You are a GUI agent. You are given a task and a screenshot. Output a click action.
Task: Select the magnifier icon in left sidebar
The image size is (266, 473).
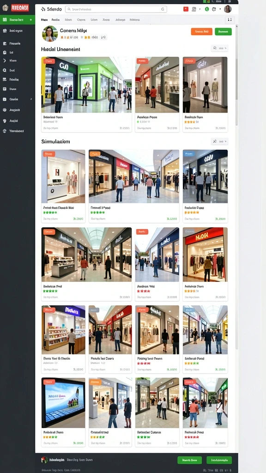point(5,70)
